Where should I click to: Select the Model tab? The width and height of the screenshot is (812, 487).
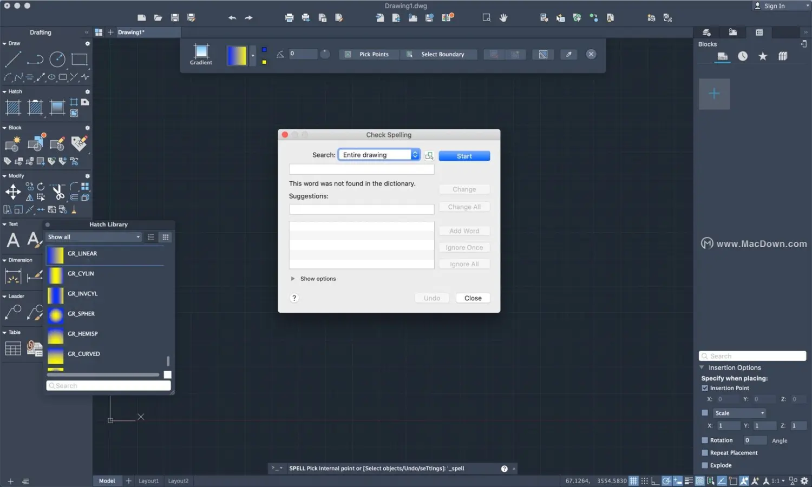[x=107, y=481]
